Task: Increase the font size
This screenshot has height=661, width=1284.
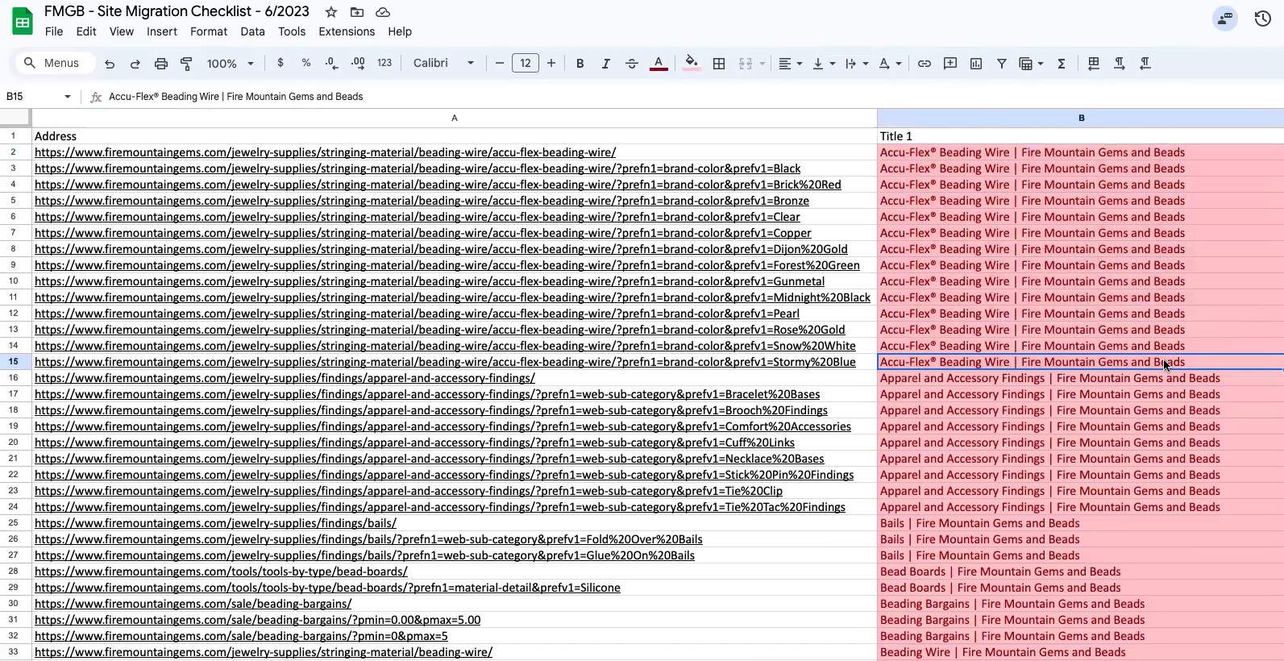Action: (551, 63)
